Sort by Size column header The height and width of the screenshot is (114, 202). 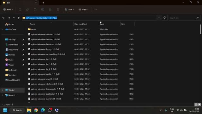[x=123, y=24]
